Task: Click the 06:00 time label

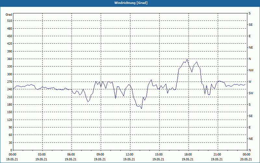Action: point(71,155)
